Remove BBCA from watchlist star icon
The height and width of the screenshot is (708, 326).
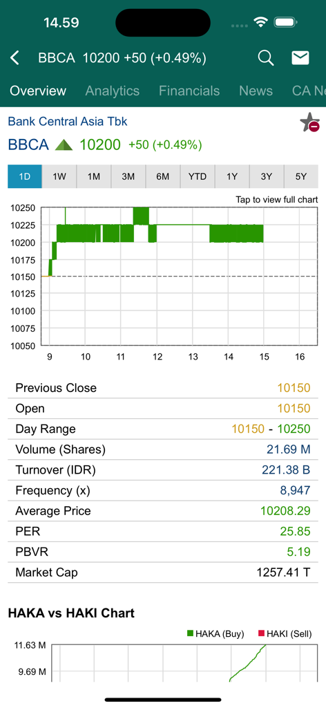[309, 123]
